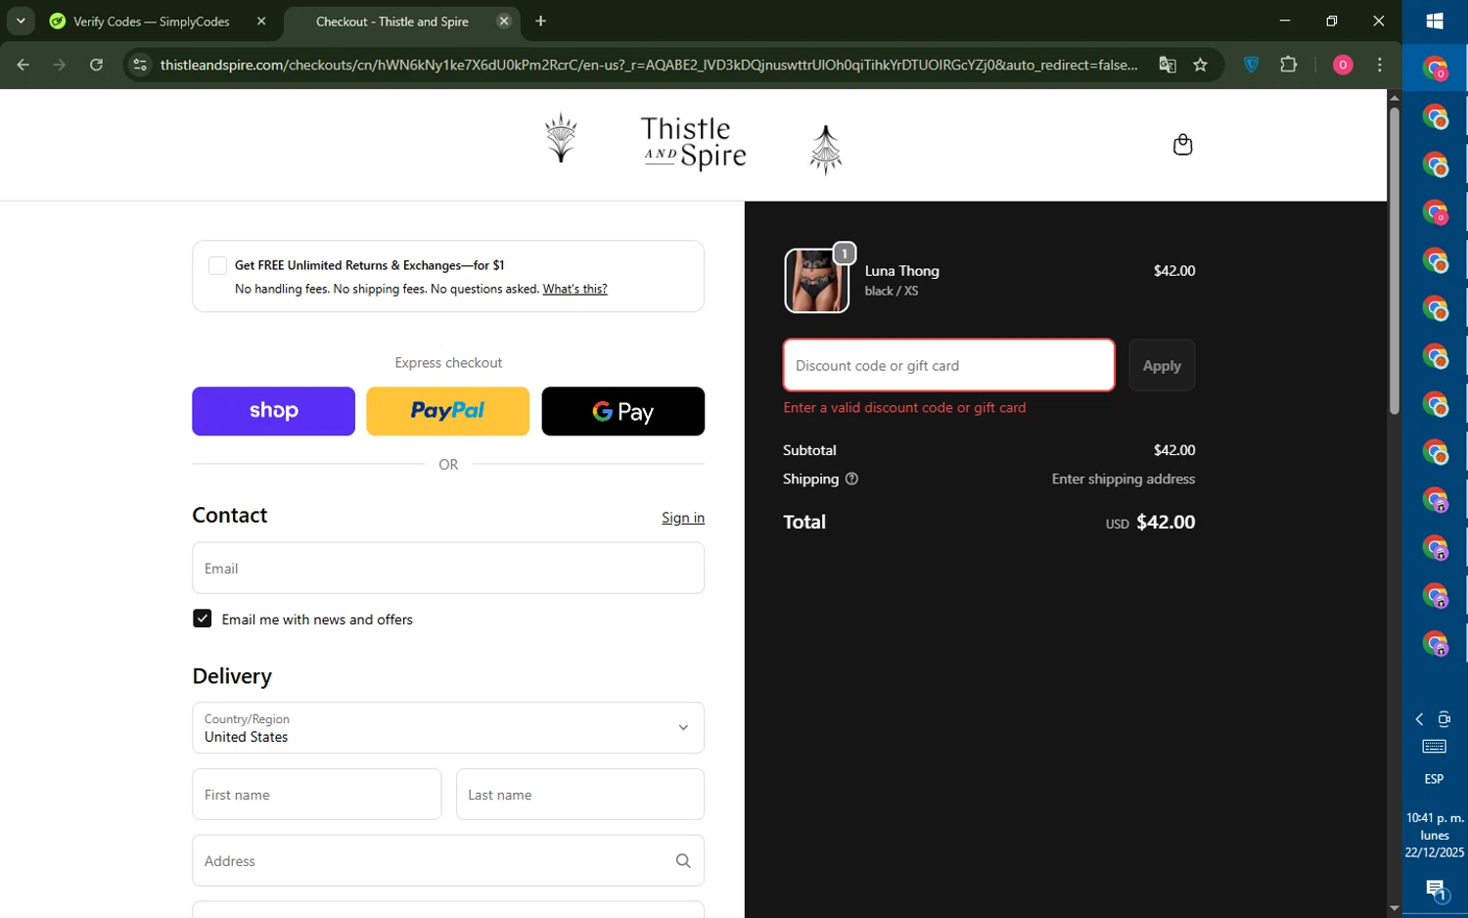Screen dimensions: 1468x918
Task: Click the Enter shipping address text
Action: 1124,479
